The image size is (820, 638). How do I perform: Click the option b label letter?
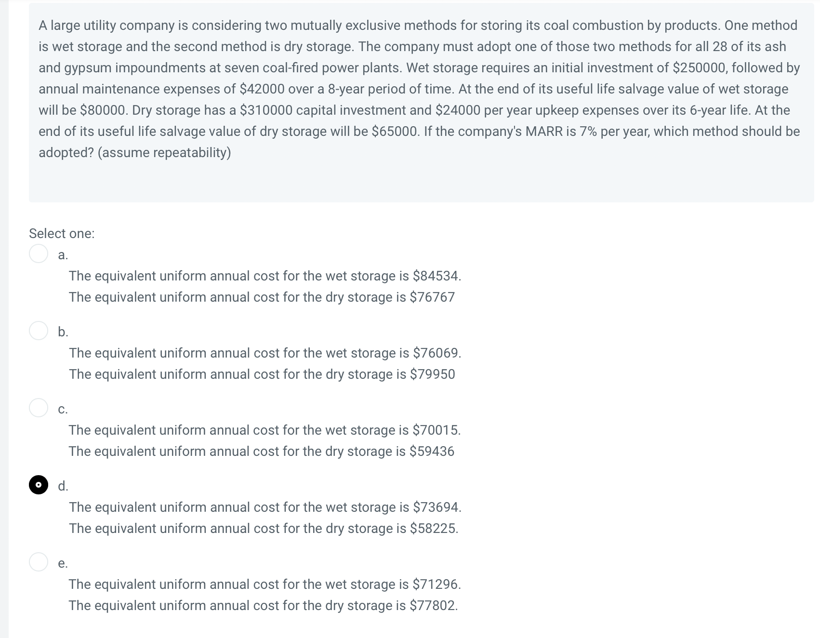click(63, 332)
